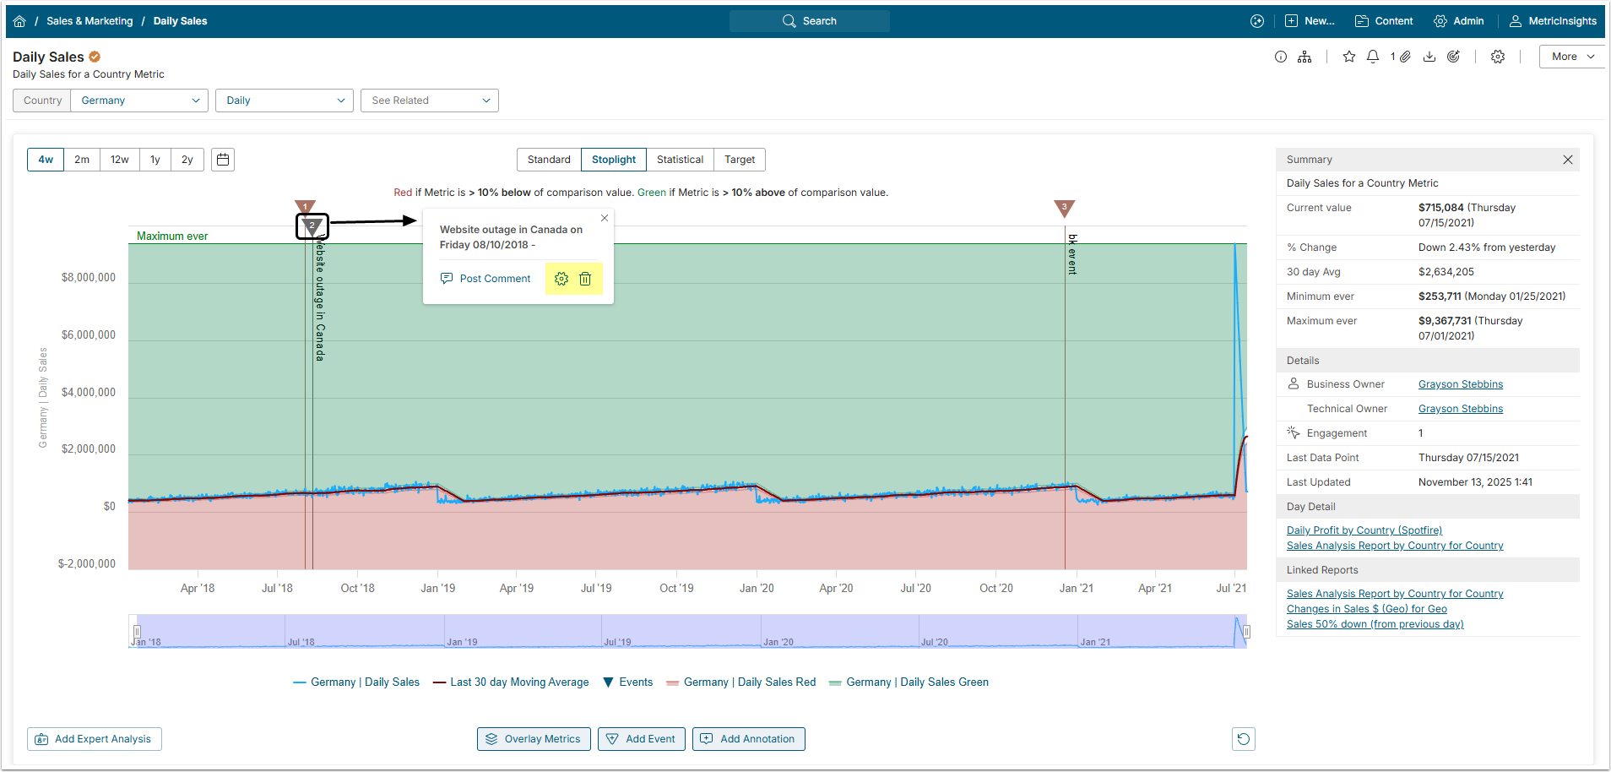Delete the event with trash icon
Viewport: 1611px width, 772px height.
[585, 279]
